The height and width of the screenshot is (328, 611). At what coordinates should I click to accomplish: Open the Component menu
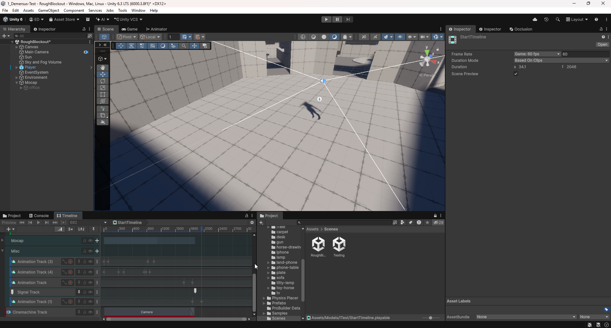tap(74, 10)
